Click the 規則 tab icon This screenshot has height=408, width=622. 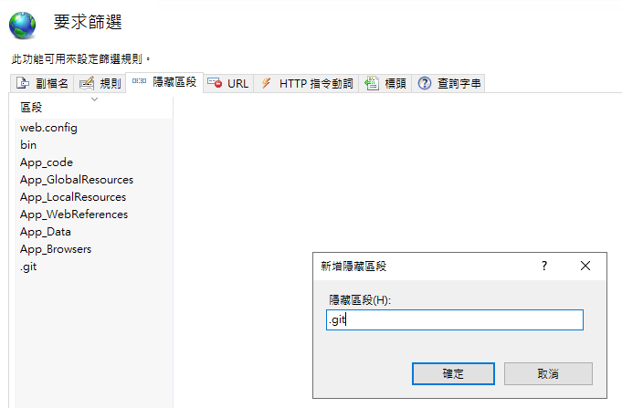click(87, 84)
